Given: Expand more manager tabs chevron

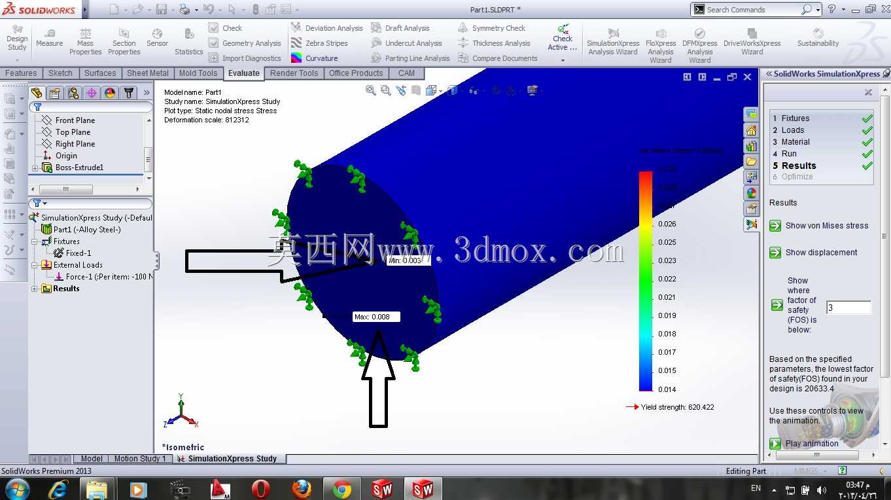Looking at the screenshot, I should [147, 93].
